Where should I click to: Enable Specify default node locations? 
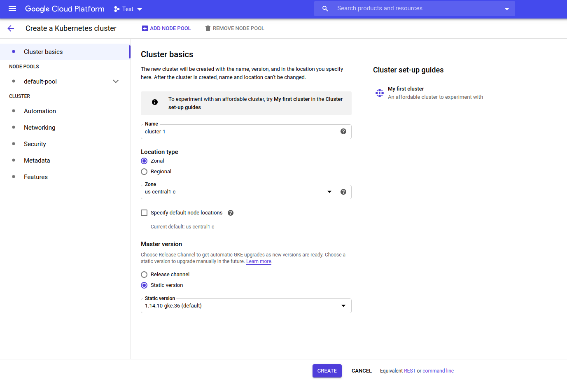click(144, 212)
